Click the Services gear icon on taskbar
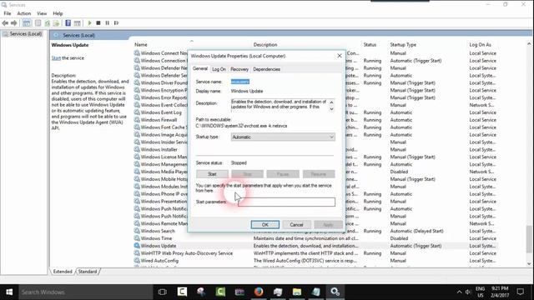The image size is (534, 300). (x=335, y=292)
